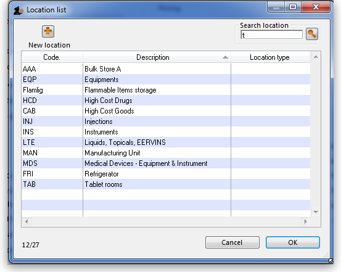The height and width of the screenshot is (272, 341).
Task: Click the Cancel button
Action: pos(232,242)
